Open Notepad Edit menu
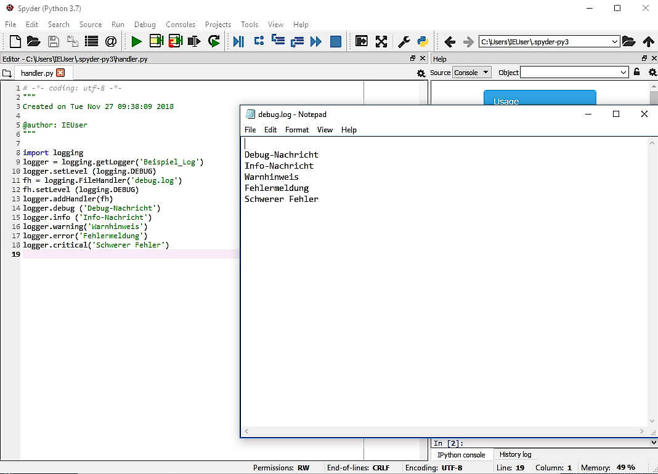 pos(270,130)
